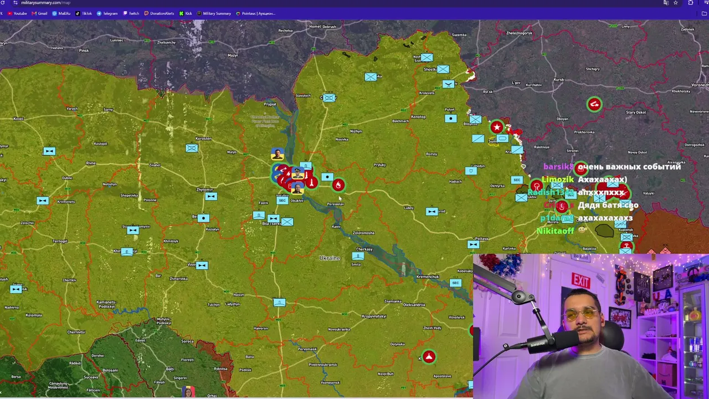Select the unit marker near Lubny
709x399 pixels.
coord(431,211)
